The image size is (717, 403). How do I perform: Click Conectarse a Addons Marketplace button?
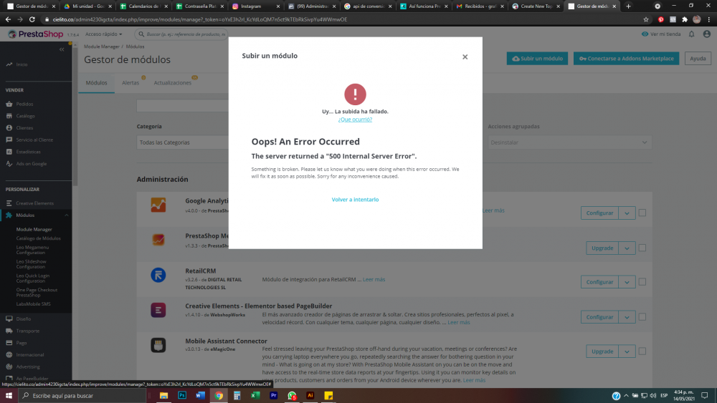tap(626, 59)
